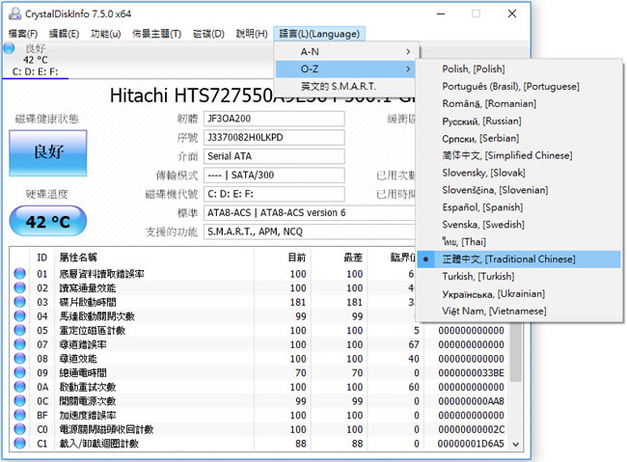The image size is (627, 462).
Task: Click status orb for attribute ID 04
Action: pyautogui.click(x=19, y=316)
